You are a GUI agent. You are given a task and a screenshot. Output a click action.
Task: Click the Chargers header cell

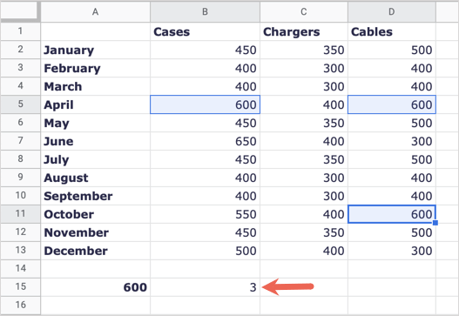click(x=304, y=31)
